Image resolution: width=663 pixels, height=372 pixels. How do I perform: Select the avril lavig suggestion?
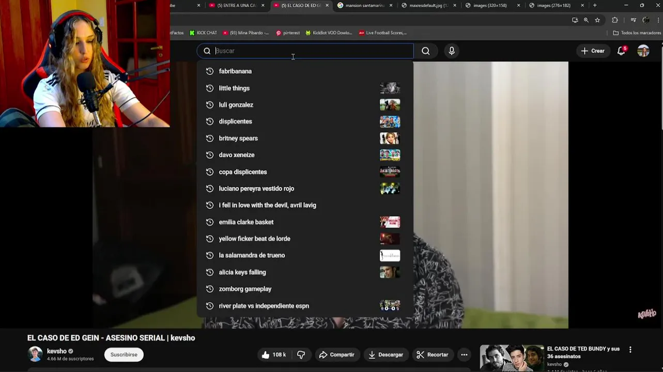click(305, 205)
